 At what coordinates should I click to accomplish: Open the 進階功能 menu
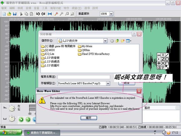(x=56, y=8)
